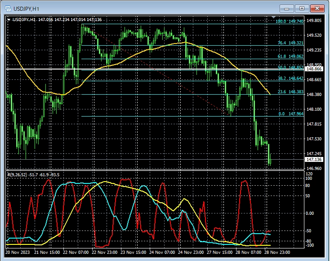The width and height of the screenshot is (330, 261).
Task: Click the 149.805 value on price scale
Action: pos(313,21)
